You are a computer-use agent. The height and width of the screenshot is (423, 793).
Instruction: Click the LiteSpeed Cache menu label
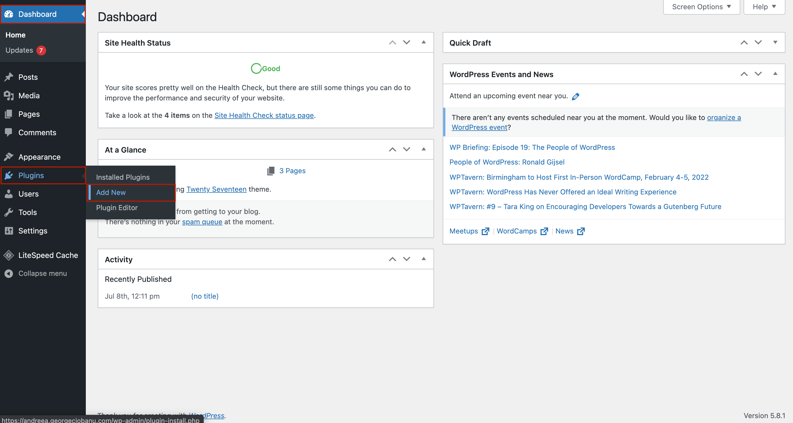tap(48, 255)
